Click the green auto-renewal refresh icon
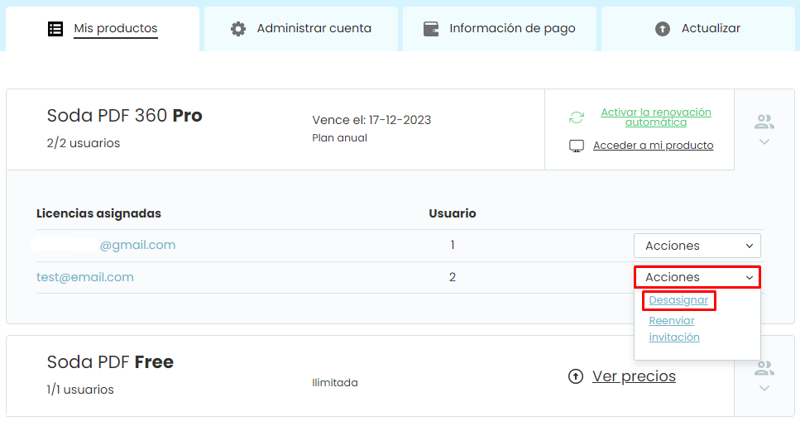Image resolution: width=800 pixels, height=421 pixels. (x=577, y=117)
